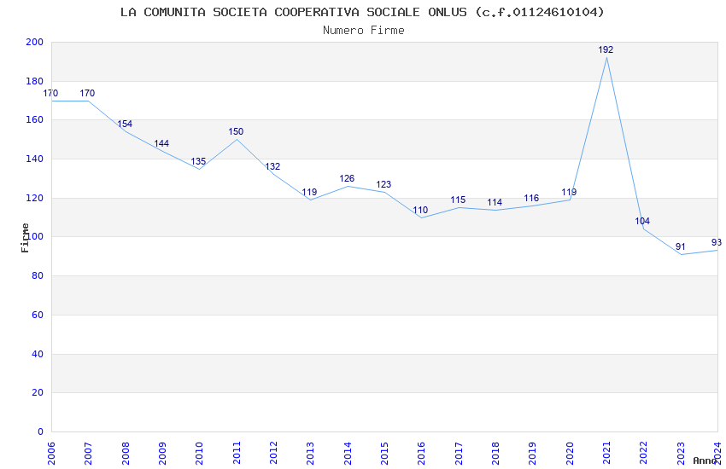
Task: Click the y-axis value 20
Action: pos(37,393)
